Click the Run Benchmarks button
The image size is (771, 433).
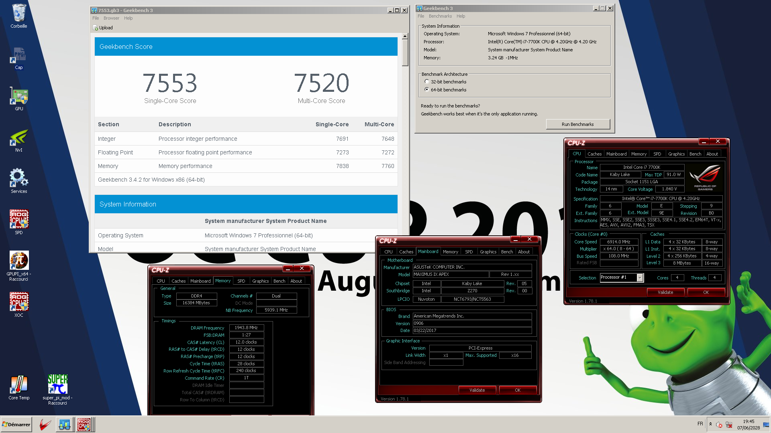click(x=577, y=124)
